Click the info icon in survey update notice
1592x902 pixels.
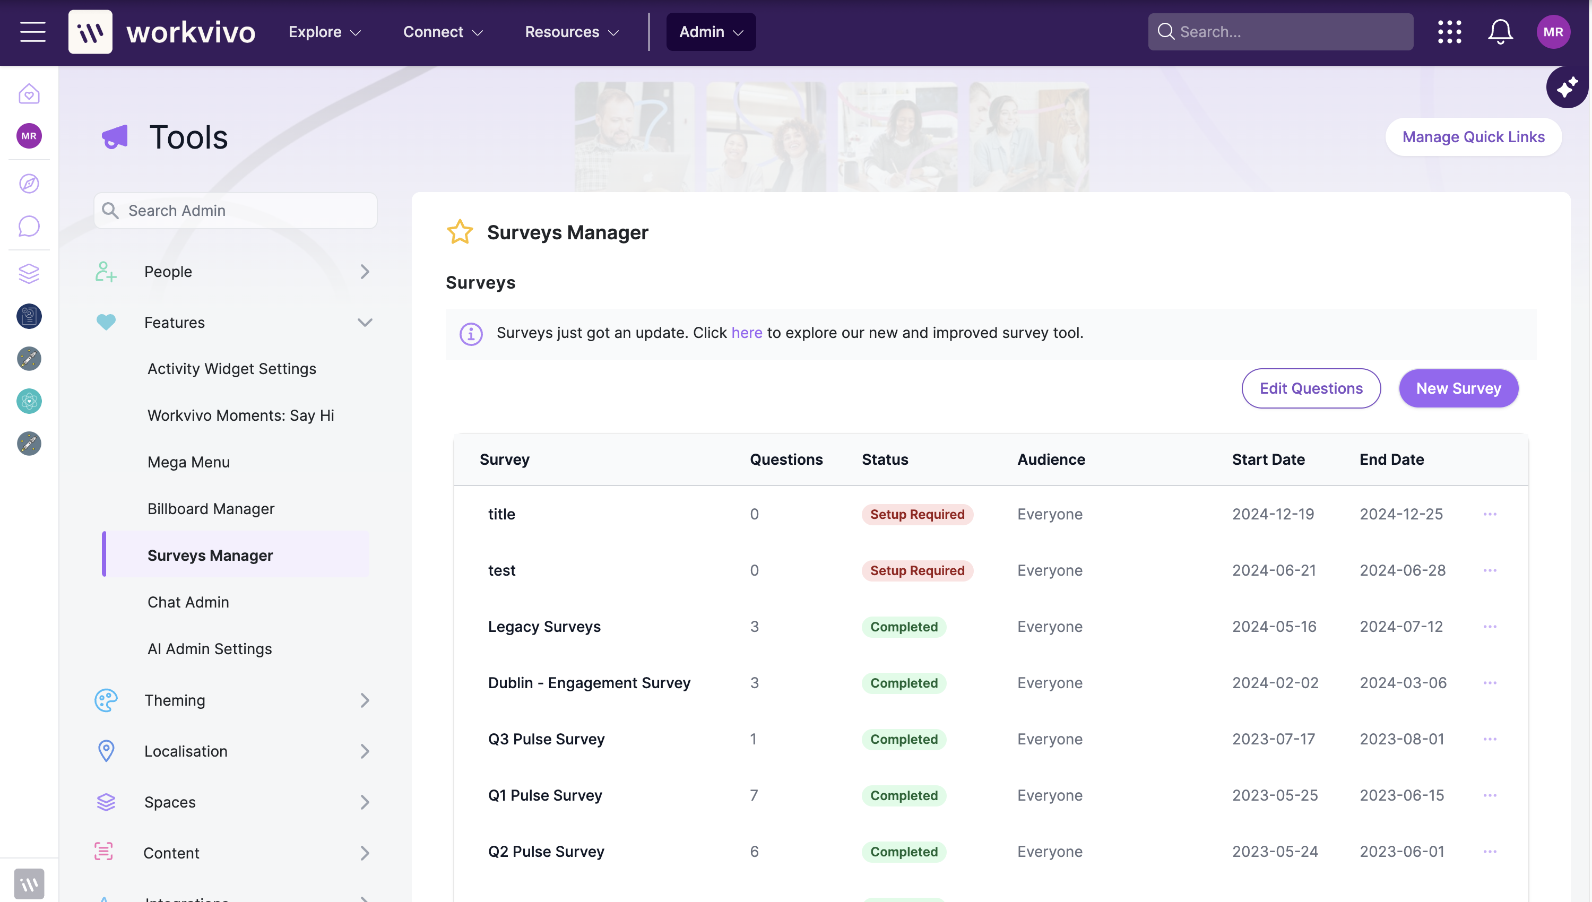pos(471,333)
